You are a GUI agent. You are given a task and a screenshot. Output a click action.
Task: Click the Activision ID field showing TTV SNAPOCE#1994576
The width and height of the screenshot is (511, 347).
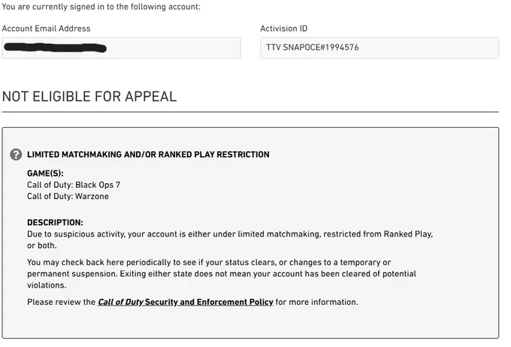pyautogui.click(x=379, y=48)
